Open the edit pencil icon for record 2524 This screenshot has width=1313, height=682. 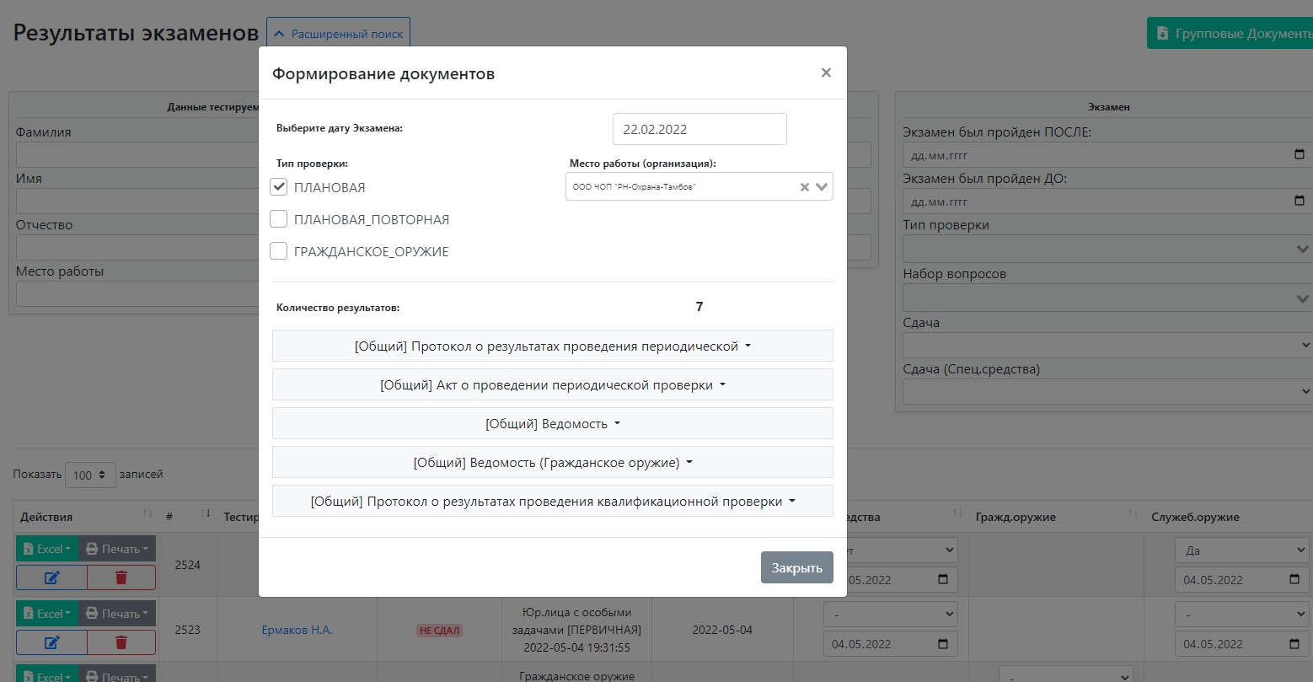pyautogui.click(x=51, y=577)
